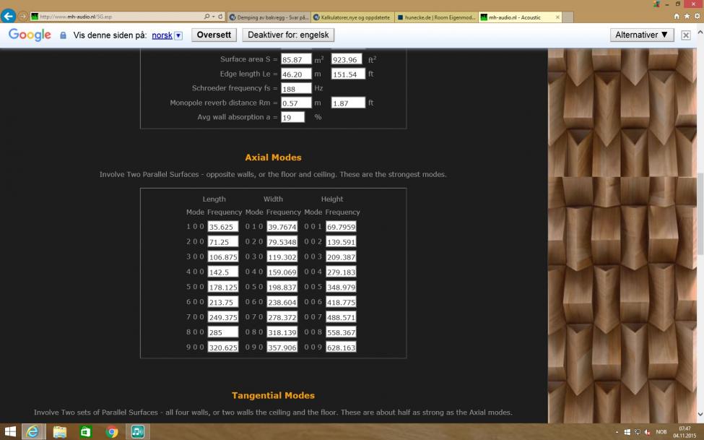The image size is (704, 440).
Task: Click the reverb distance ft field 1.87
Action: tap(348, 103)
